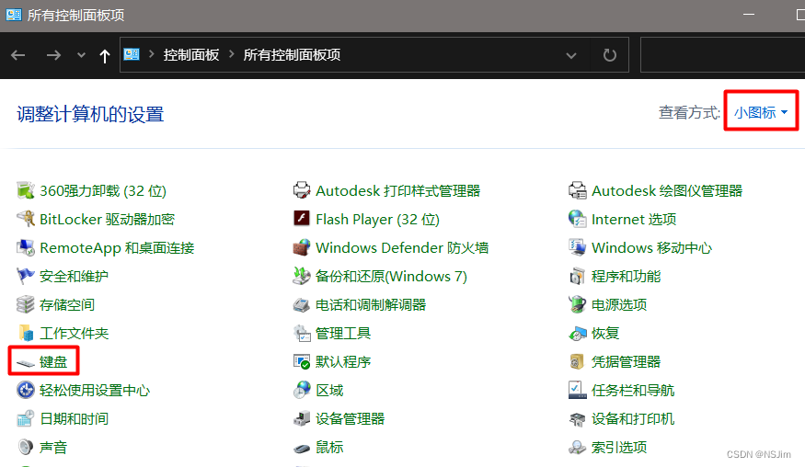Click the 电话和调制解调器 icon
Image resolution: width=805 pixels, height=467 pixels.
302,305
